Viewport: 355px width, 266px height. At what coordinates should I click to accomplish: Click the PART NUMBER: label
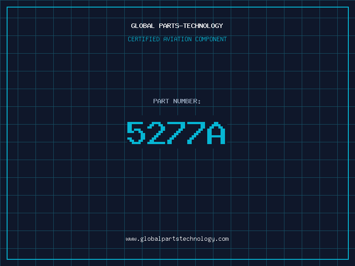click(177, 101)
